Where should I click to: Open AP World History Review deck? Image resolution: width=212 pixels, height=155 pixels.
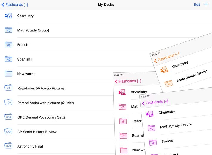pos(37,132)
